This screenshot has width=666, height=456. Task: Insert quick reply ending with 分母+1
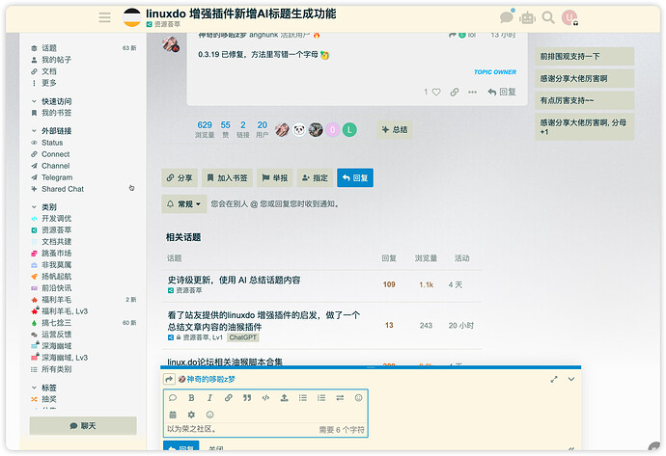[x=585, y=127]
